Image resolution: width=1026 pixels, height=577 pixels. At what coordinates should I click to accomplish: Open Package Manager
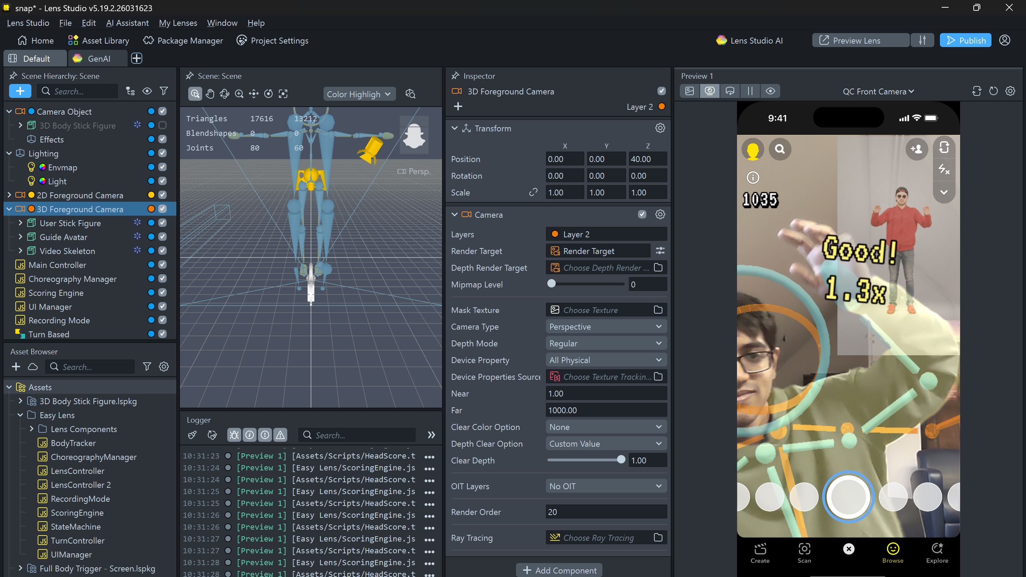click(183, 41)
